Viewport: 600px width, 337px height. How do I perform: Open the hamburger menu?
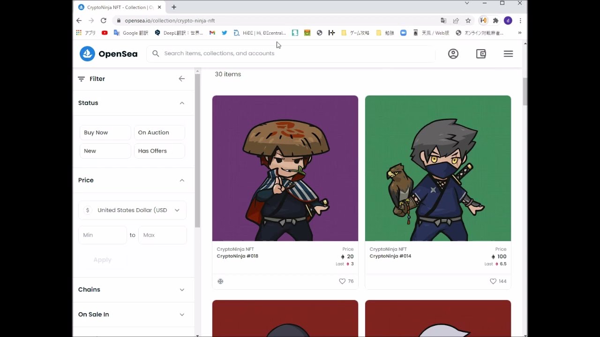508,54
